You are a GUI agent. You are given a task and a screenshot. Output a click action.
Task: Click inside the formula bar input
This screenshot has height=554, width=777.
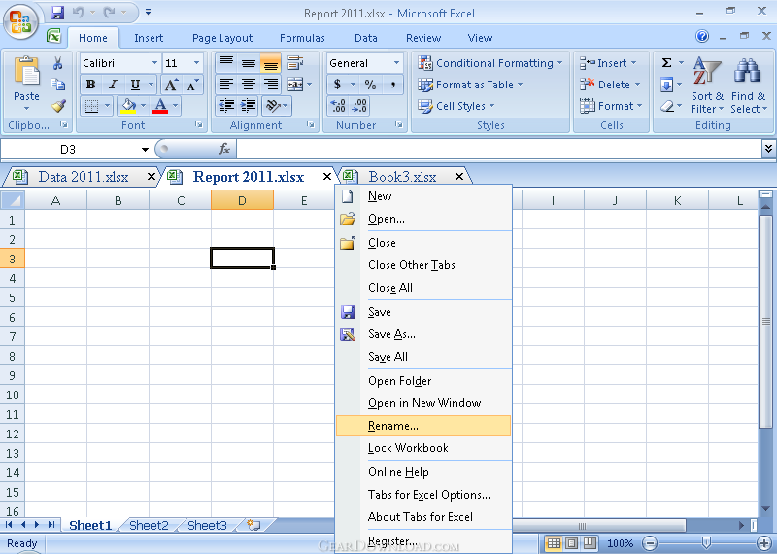[x=498, y=149]
